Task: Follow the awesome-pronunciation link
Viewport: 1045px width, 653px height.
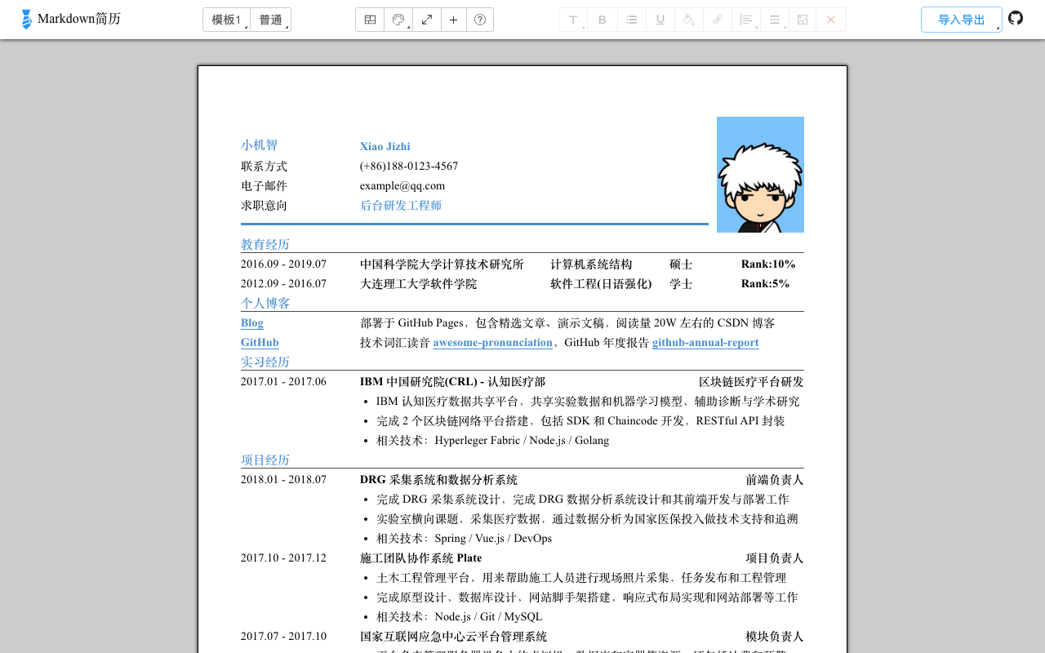Action: click(x=493, y=343)
